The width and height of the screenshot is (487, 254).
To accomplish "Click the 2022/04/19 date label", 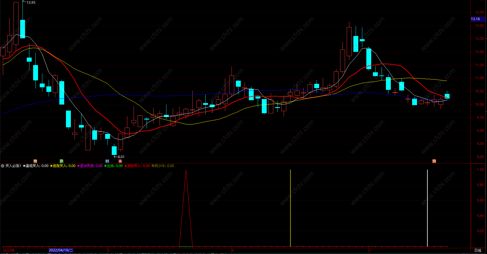I will pyautogui.click(x=61, y=250).
